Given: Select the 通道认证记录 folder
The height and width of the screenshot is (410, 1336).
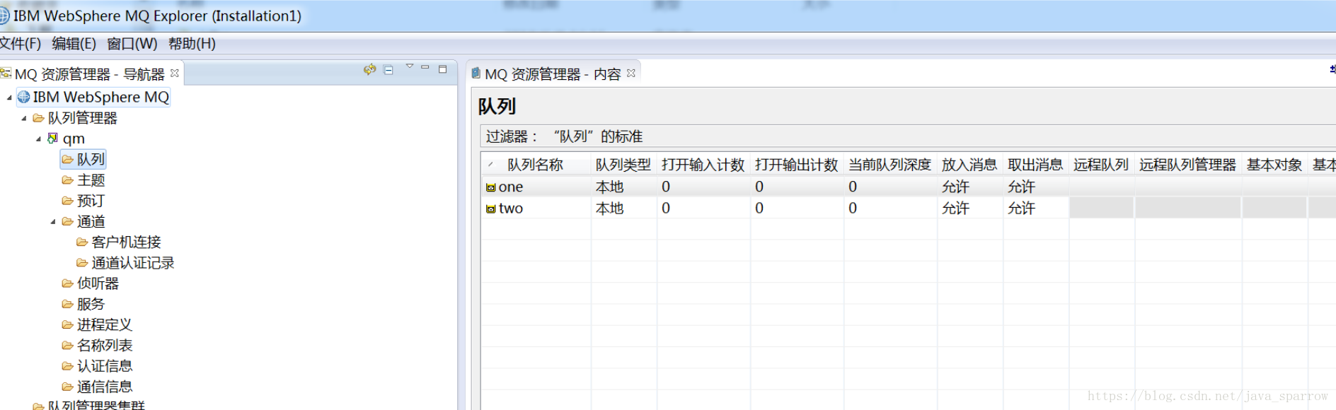Looking at the screenshot, I should coord(133,263).
